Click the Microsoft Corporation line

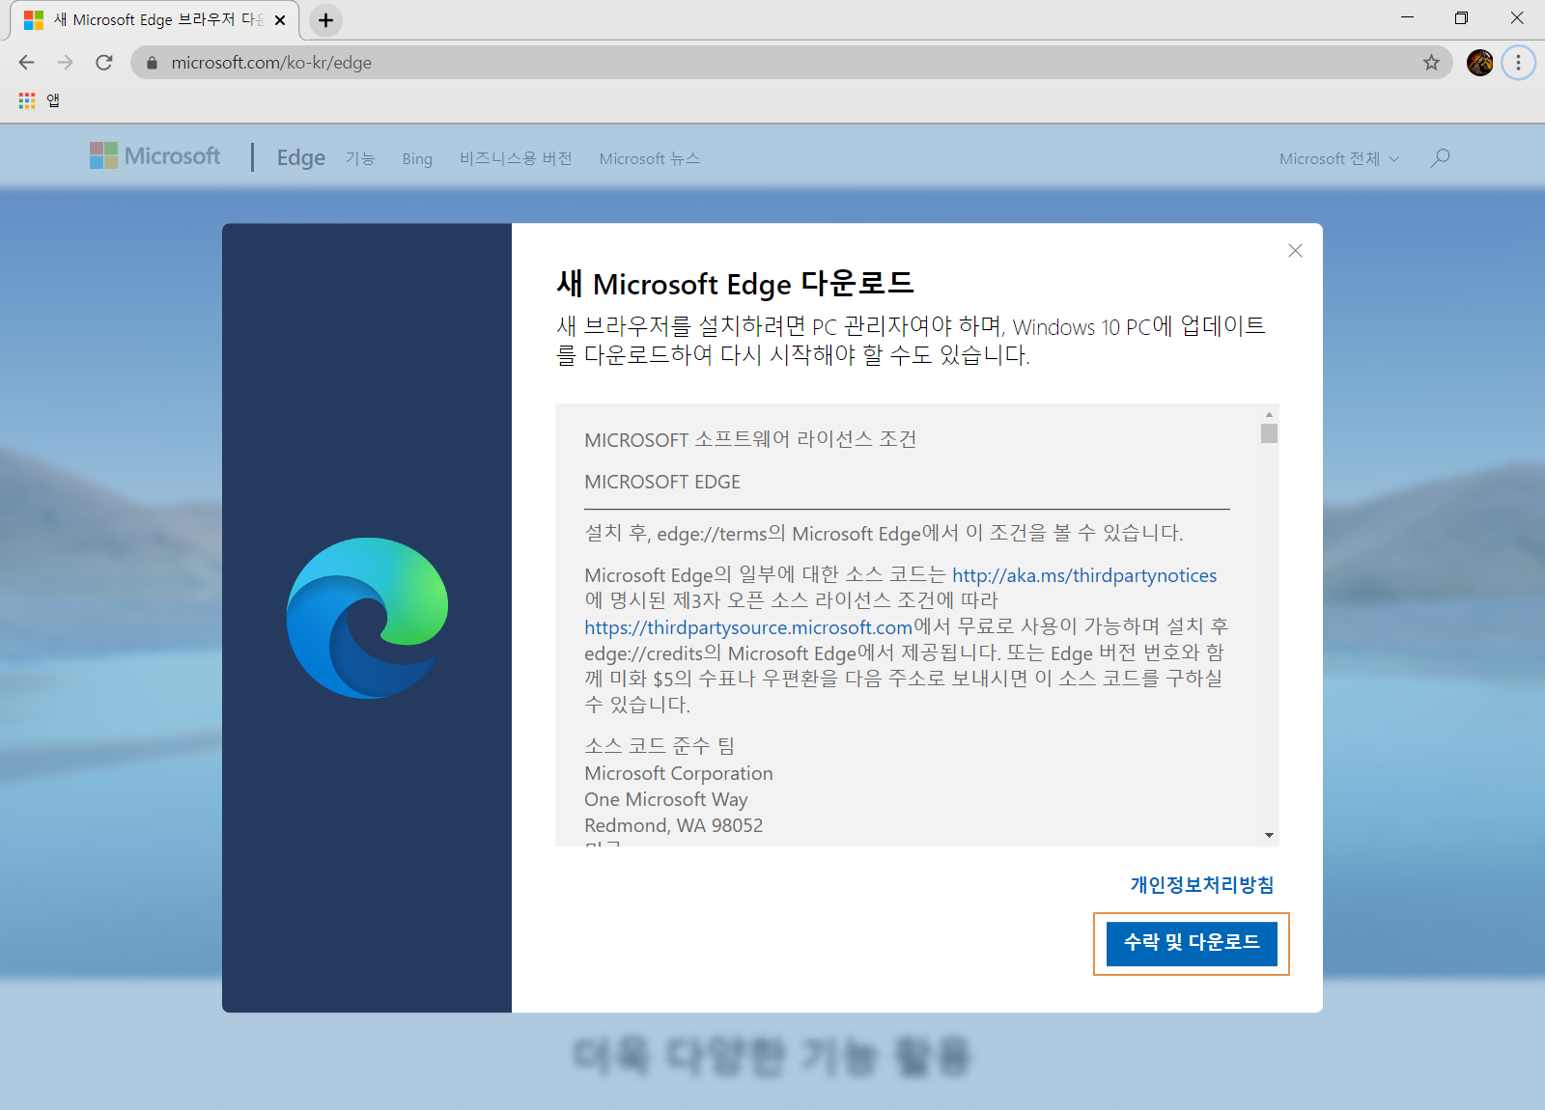(679, 773)
